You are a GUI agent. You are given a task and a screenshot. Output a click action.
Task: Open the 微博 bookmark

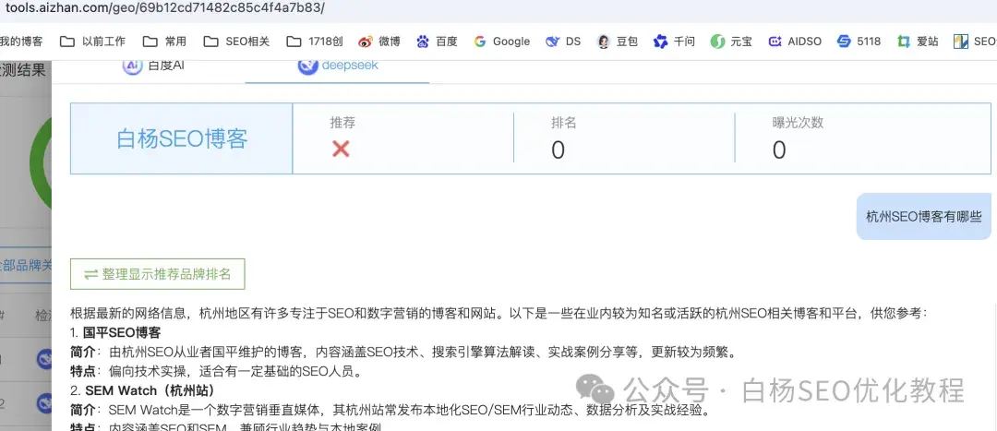click(x=379, y=42)
